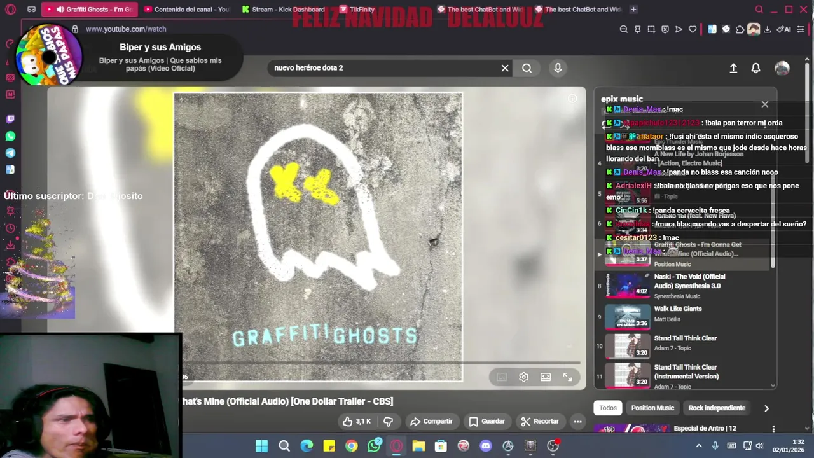Open YouTube notifications bell

coord(755,68)
